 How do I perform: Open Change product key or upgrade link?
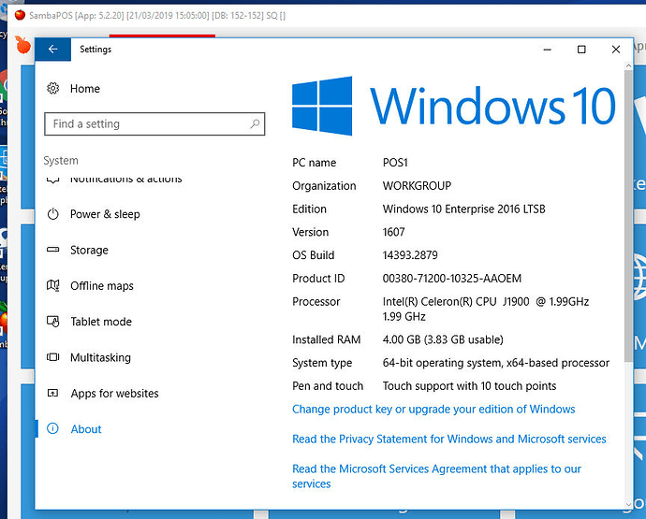coord(433,410)
